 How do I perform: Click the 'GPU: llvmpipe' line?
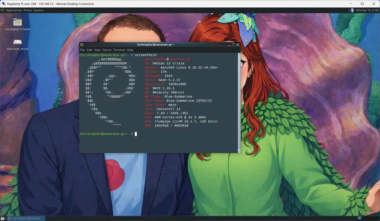pos(181,121)
